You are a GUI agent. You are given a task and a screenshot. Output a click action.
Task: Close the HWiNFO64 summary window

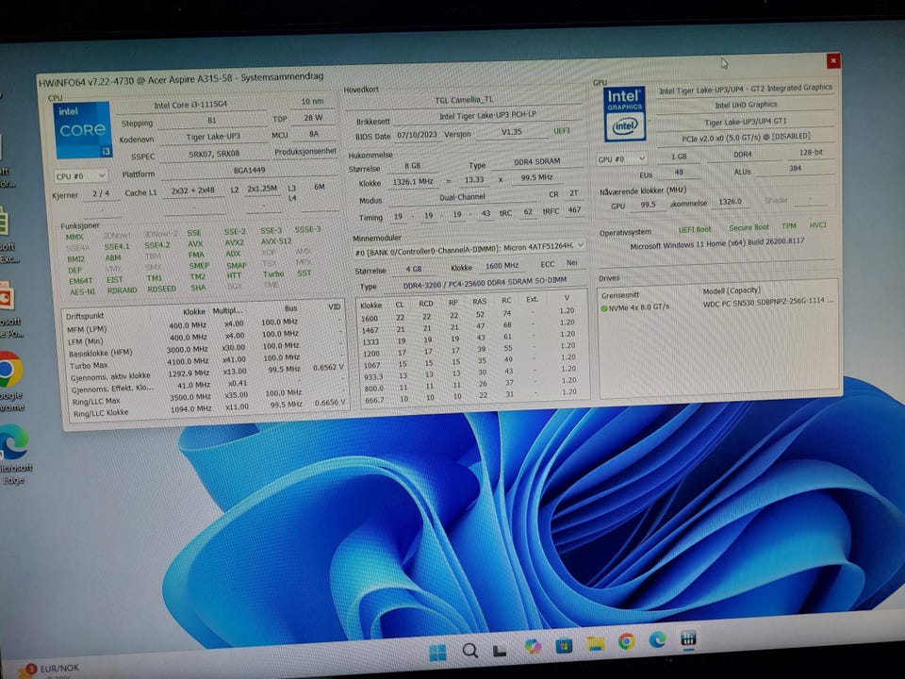click(832, 60)
